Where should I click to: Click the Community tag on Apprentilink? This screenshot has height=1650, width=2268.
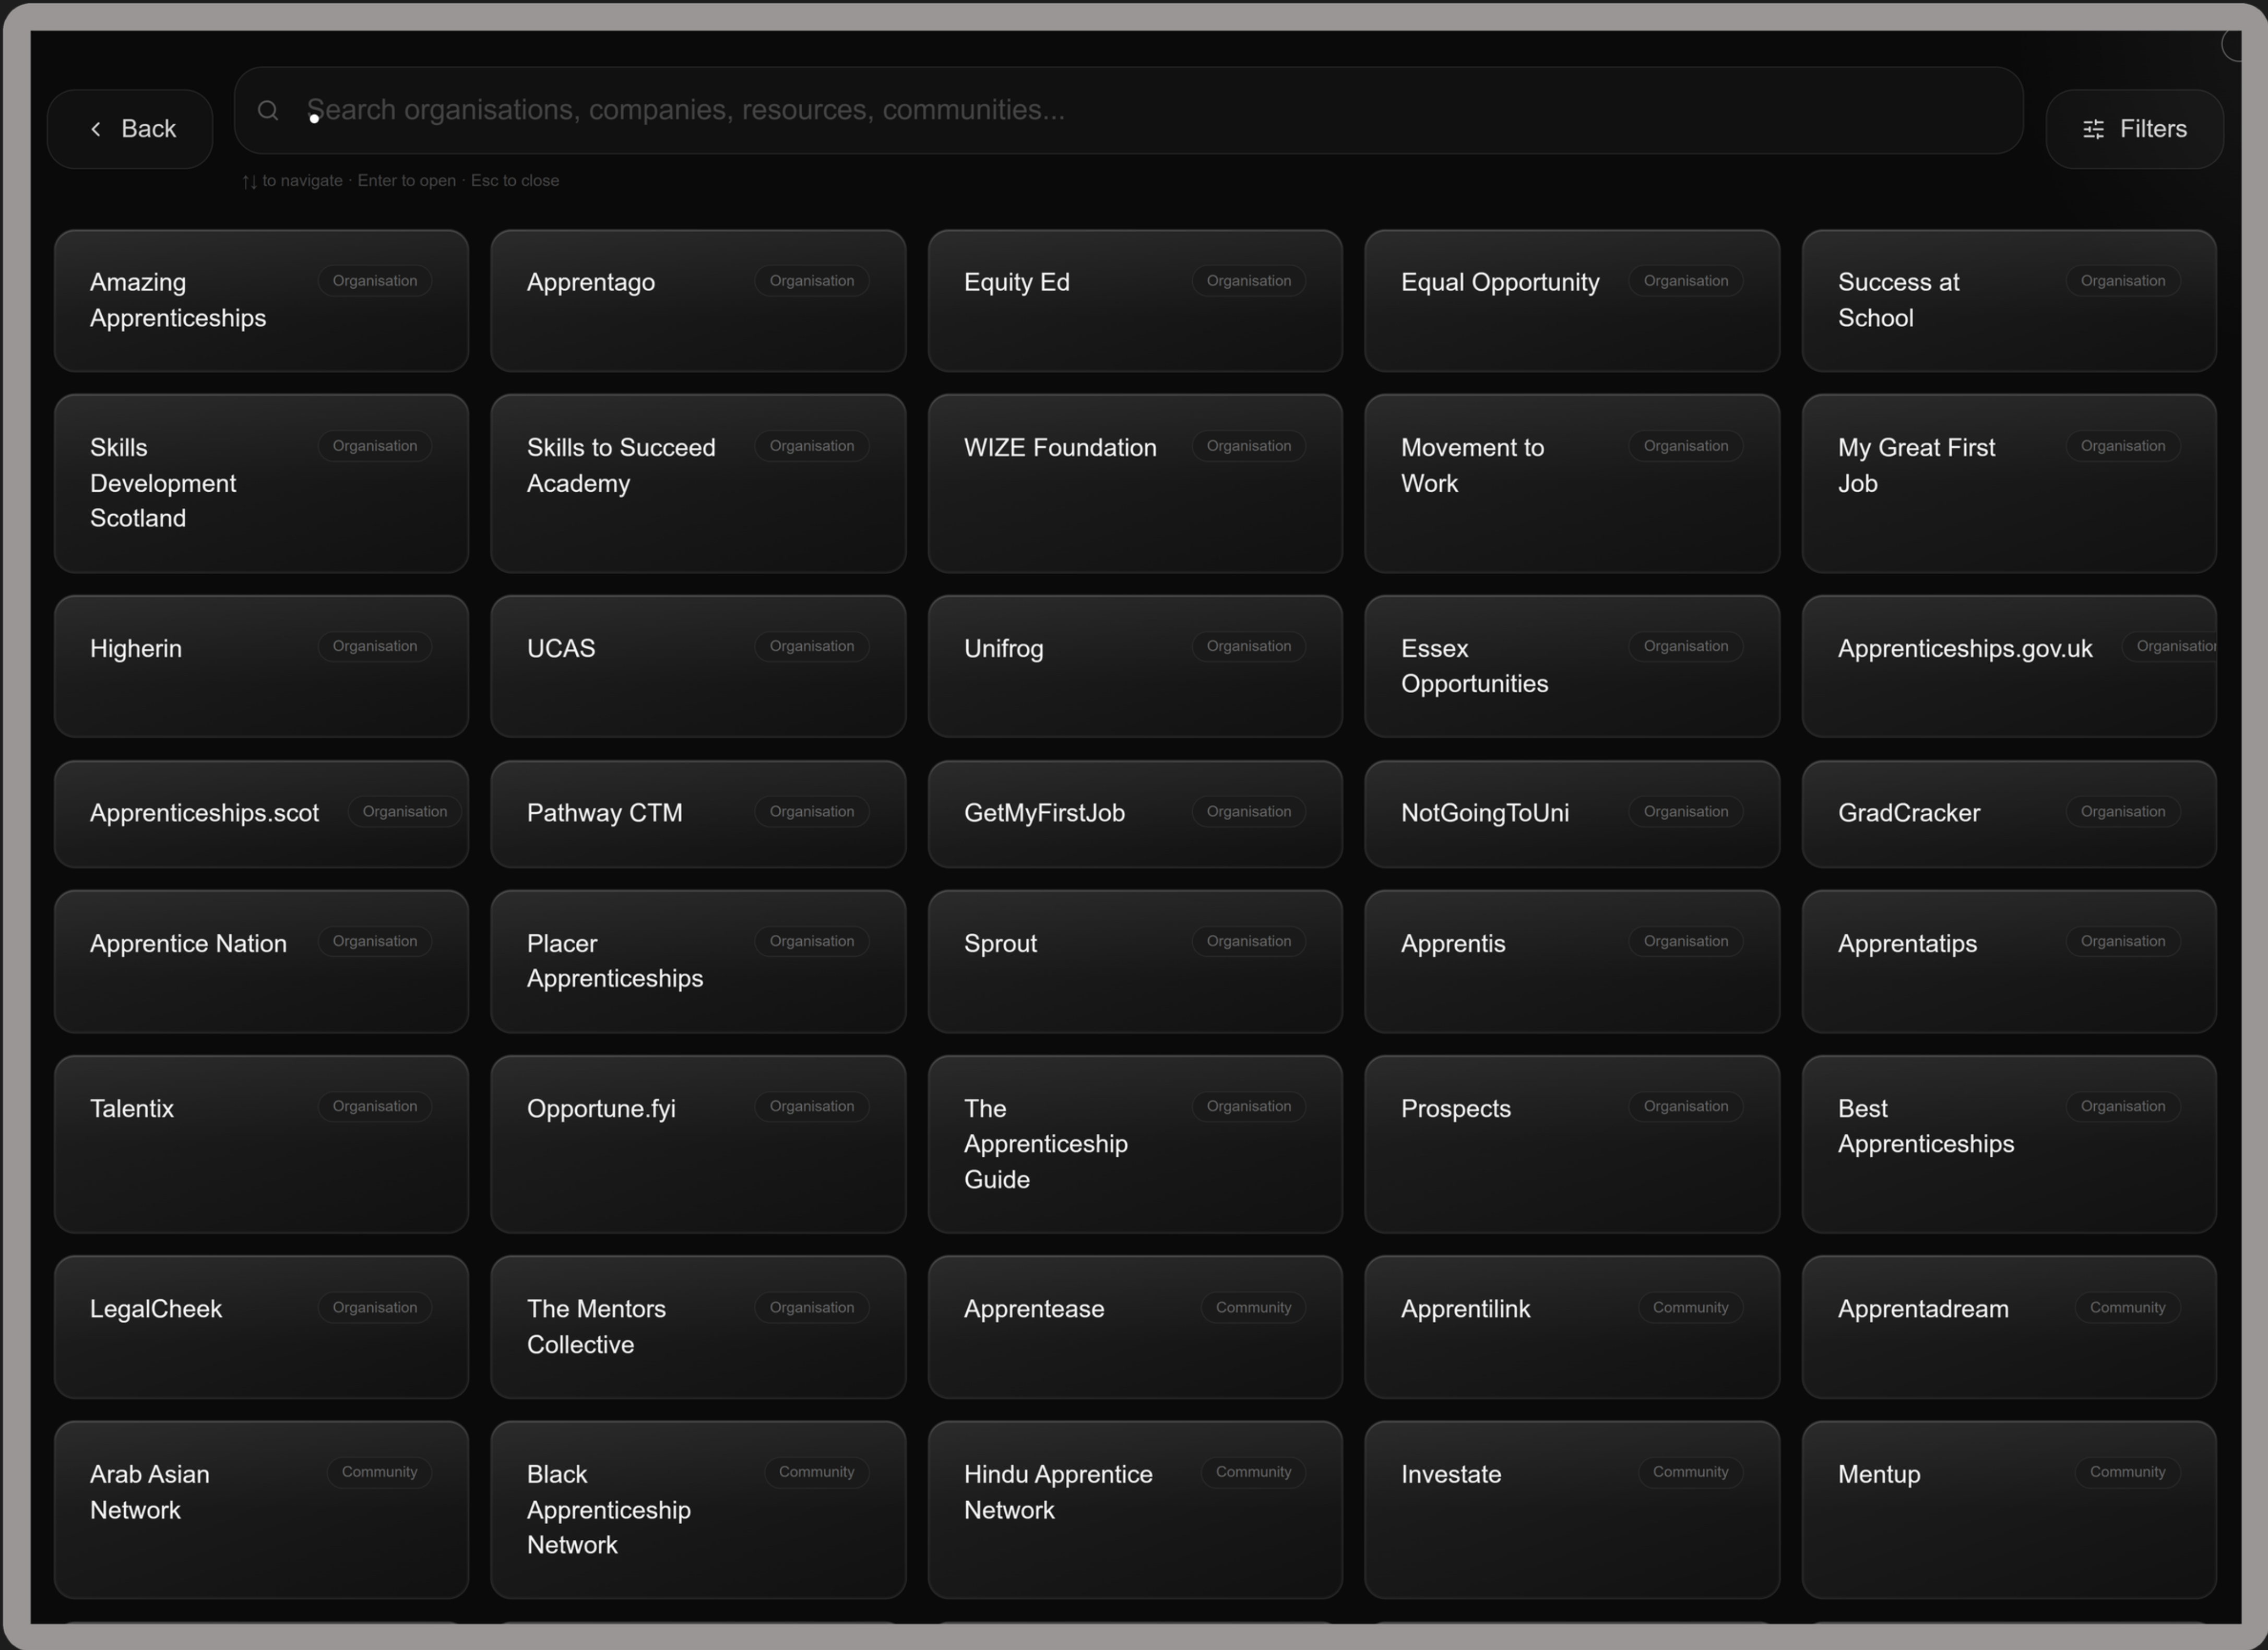(x=1690, y=1307)
